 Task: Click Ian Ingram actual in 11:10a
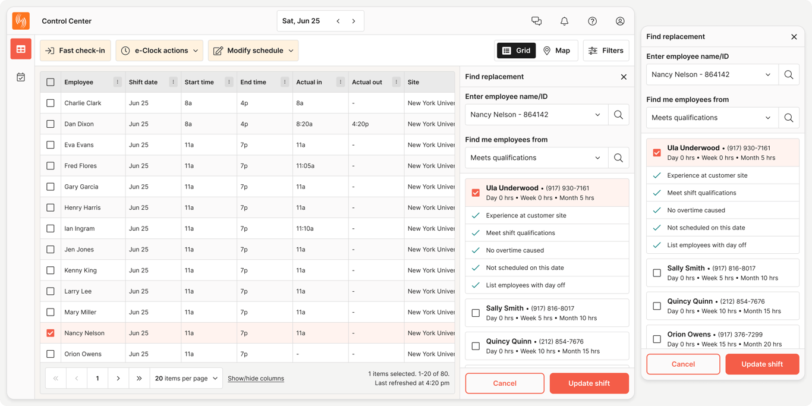point(305,228)
